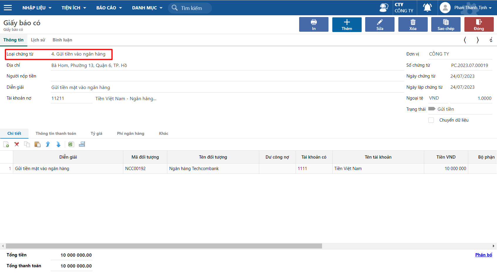The height and width of the screenshot is (274, 497).
Task: Go to the next voucher arrow
Action: pos(478,40)
